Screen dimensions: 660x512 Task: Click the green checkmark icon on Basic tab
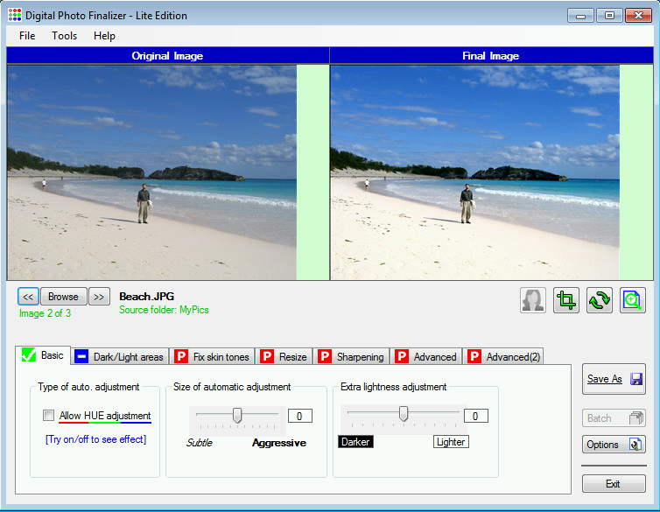29,355
